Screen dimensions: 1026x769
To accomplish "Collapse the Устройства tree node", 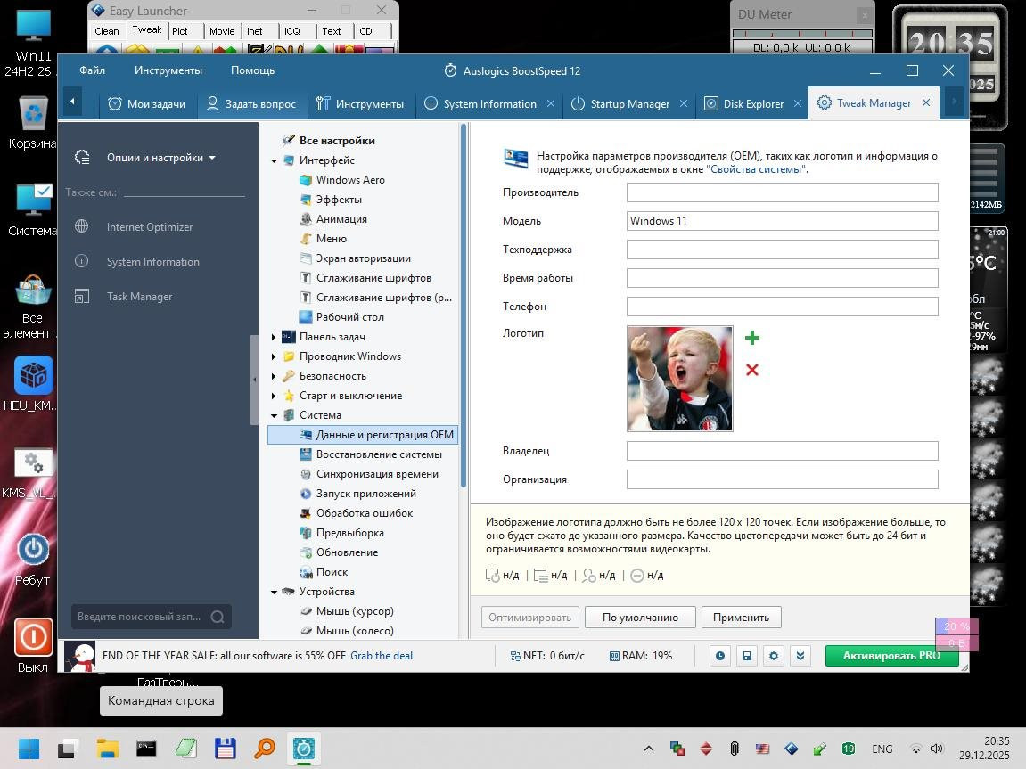I will coord(275,592).
